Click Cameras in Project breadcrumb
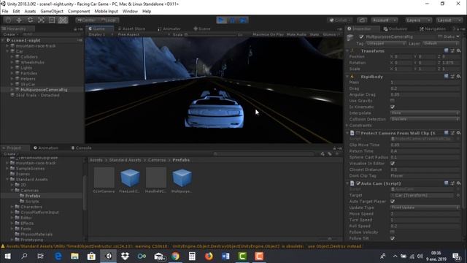 pos(157,160)
